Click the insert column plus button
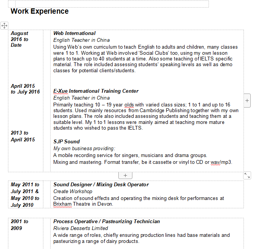The image size is (269, 249). 247,100
